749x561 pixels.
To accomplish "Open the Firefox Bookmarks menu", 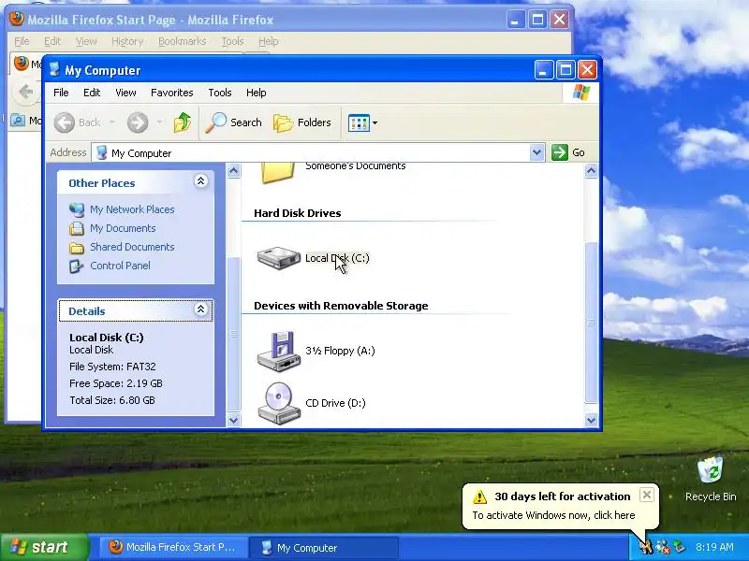I will [182, 41].
